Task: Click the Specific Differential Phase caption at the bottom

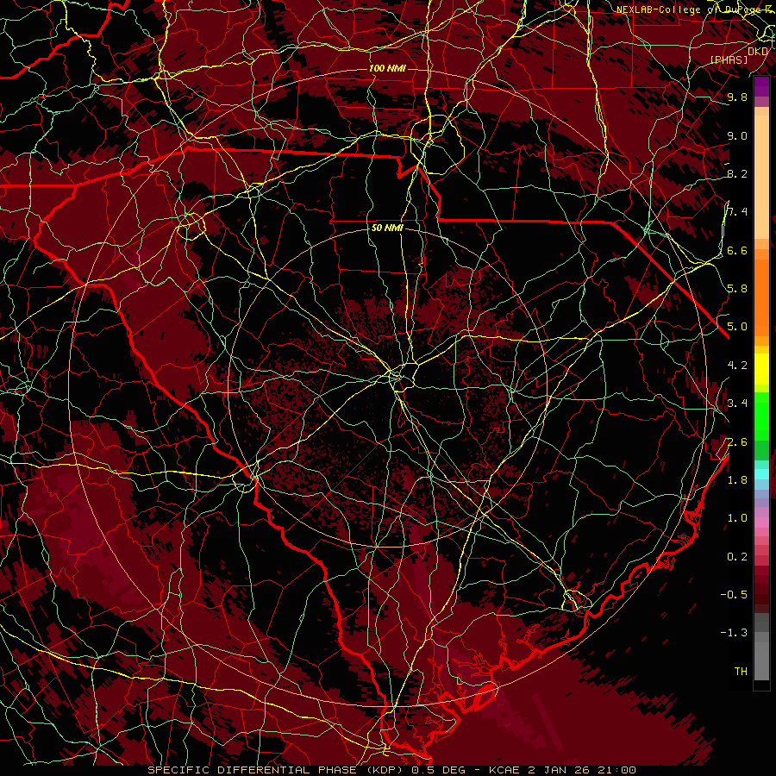Action: [392, 770]
